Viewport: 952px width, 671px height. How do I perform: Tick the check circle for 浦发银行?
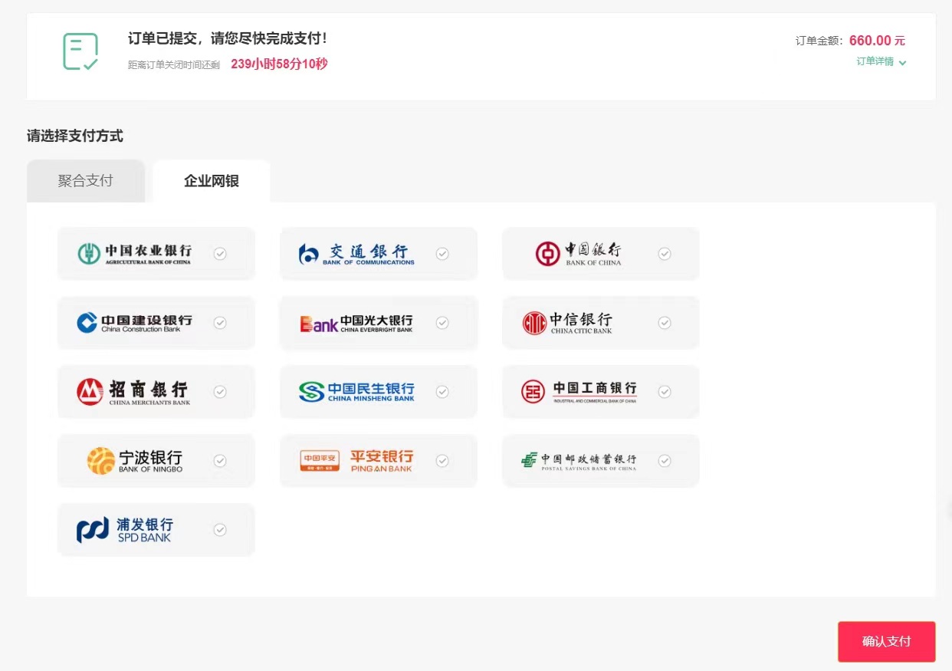point(220,530)
